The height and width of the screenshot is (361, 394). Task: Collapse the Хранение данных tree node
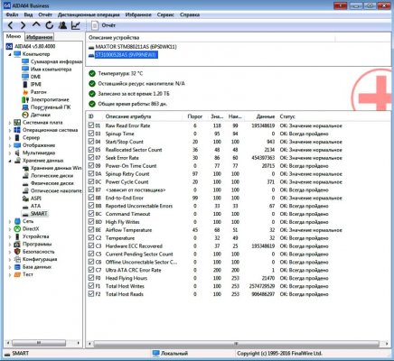(10, 161)
